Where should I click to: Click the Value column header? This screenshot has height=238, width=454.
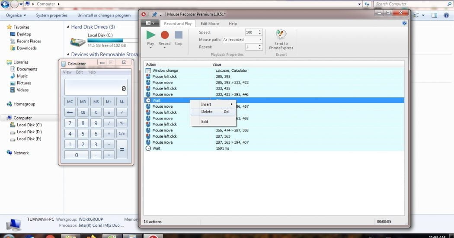click(x=307, y=64)
